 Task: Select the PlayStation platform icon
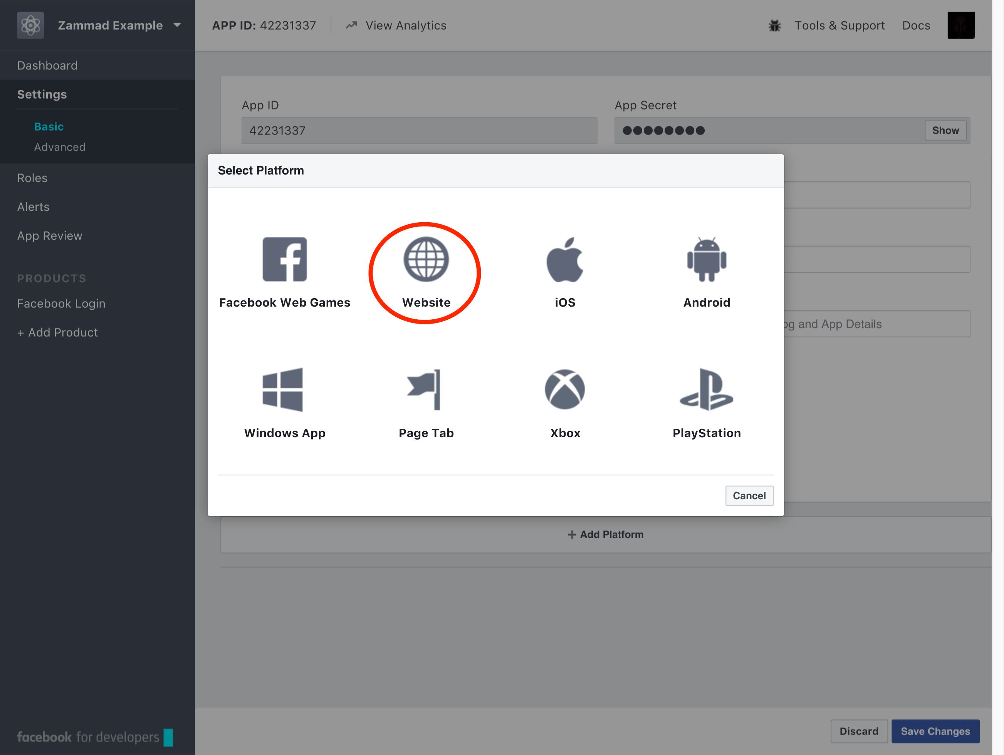click(706, 389)
